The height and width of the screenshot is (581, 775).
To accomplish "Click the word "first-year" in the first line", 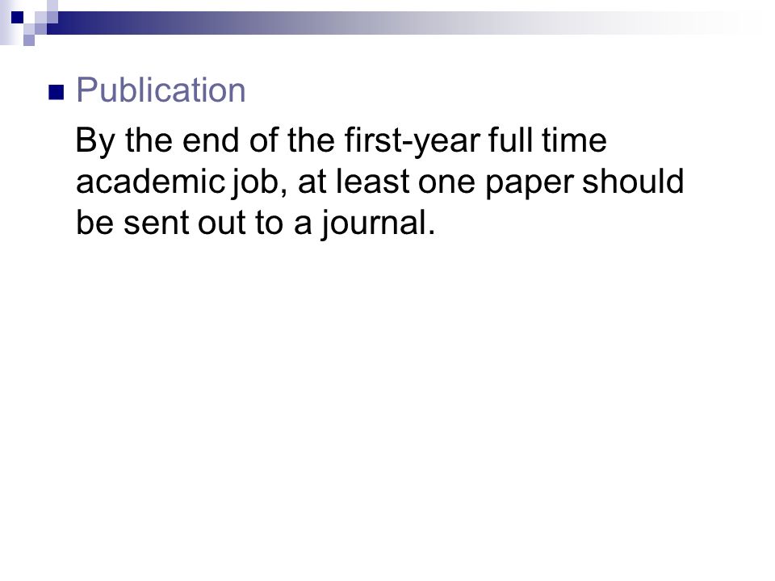I will (x=413, y=141).
